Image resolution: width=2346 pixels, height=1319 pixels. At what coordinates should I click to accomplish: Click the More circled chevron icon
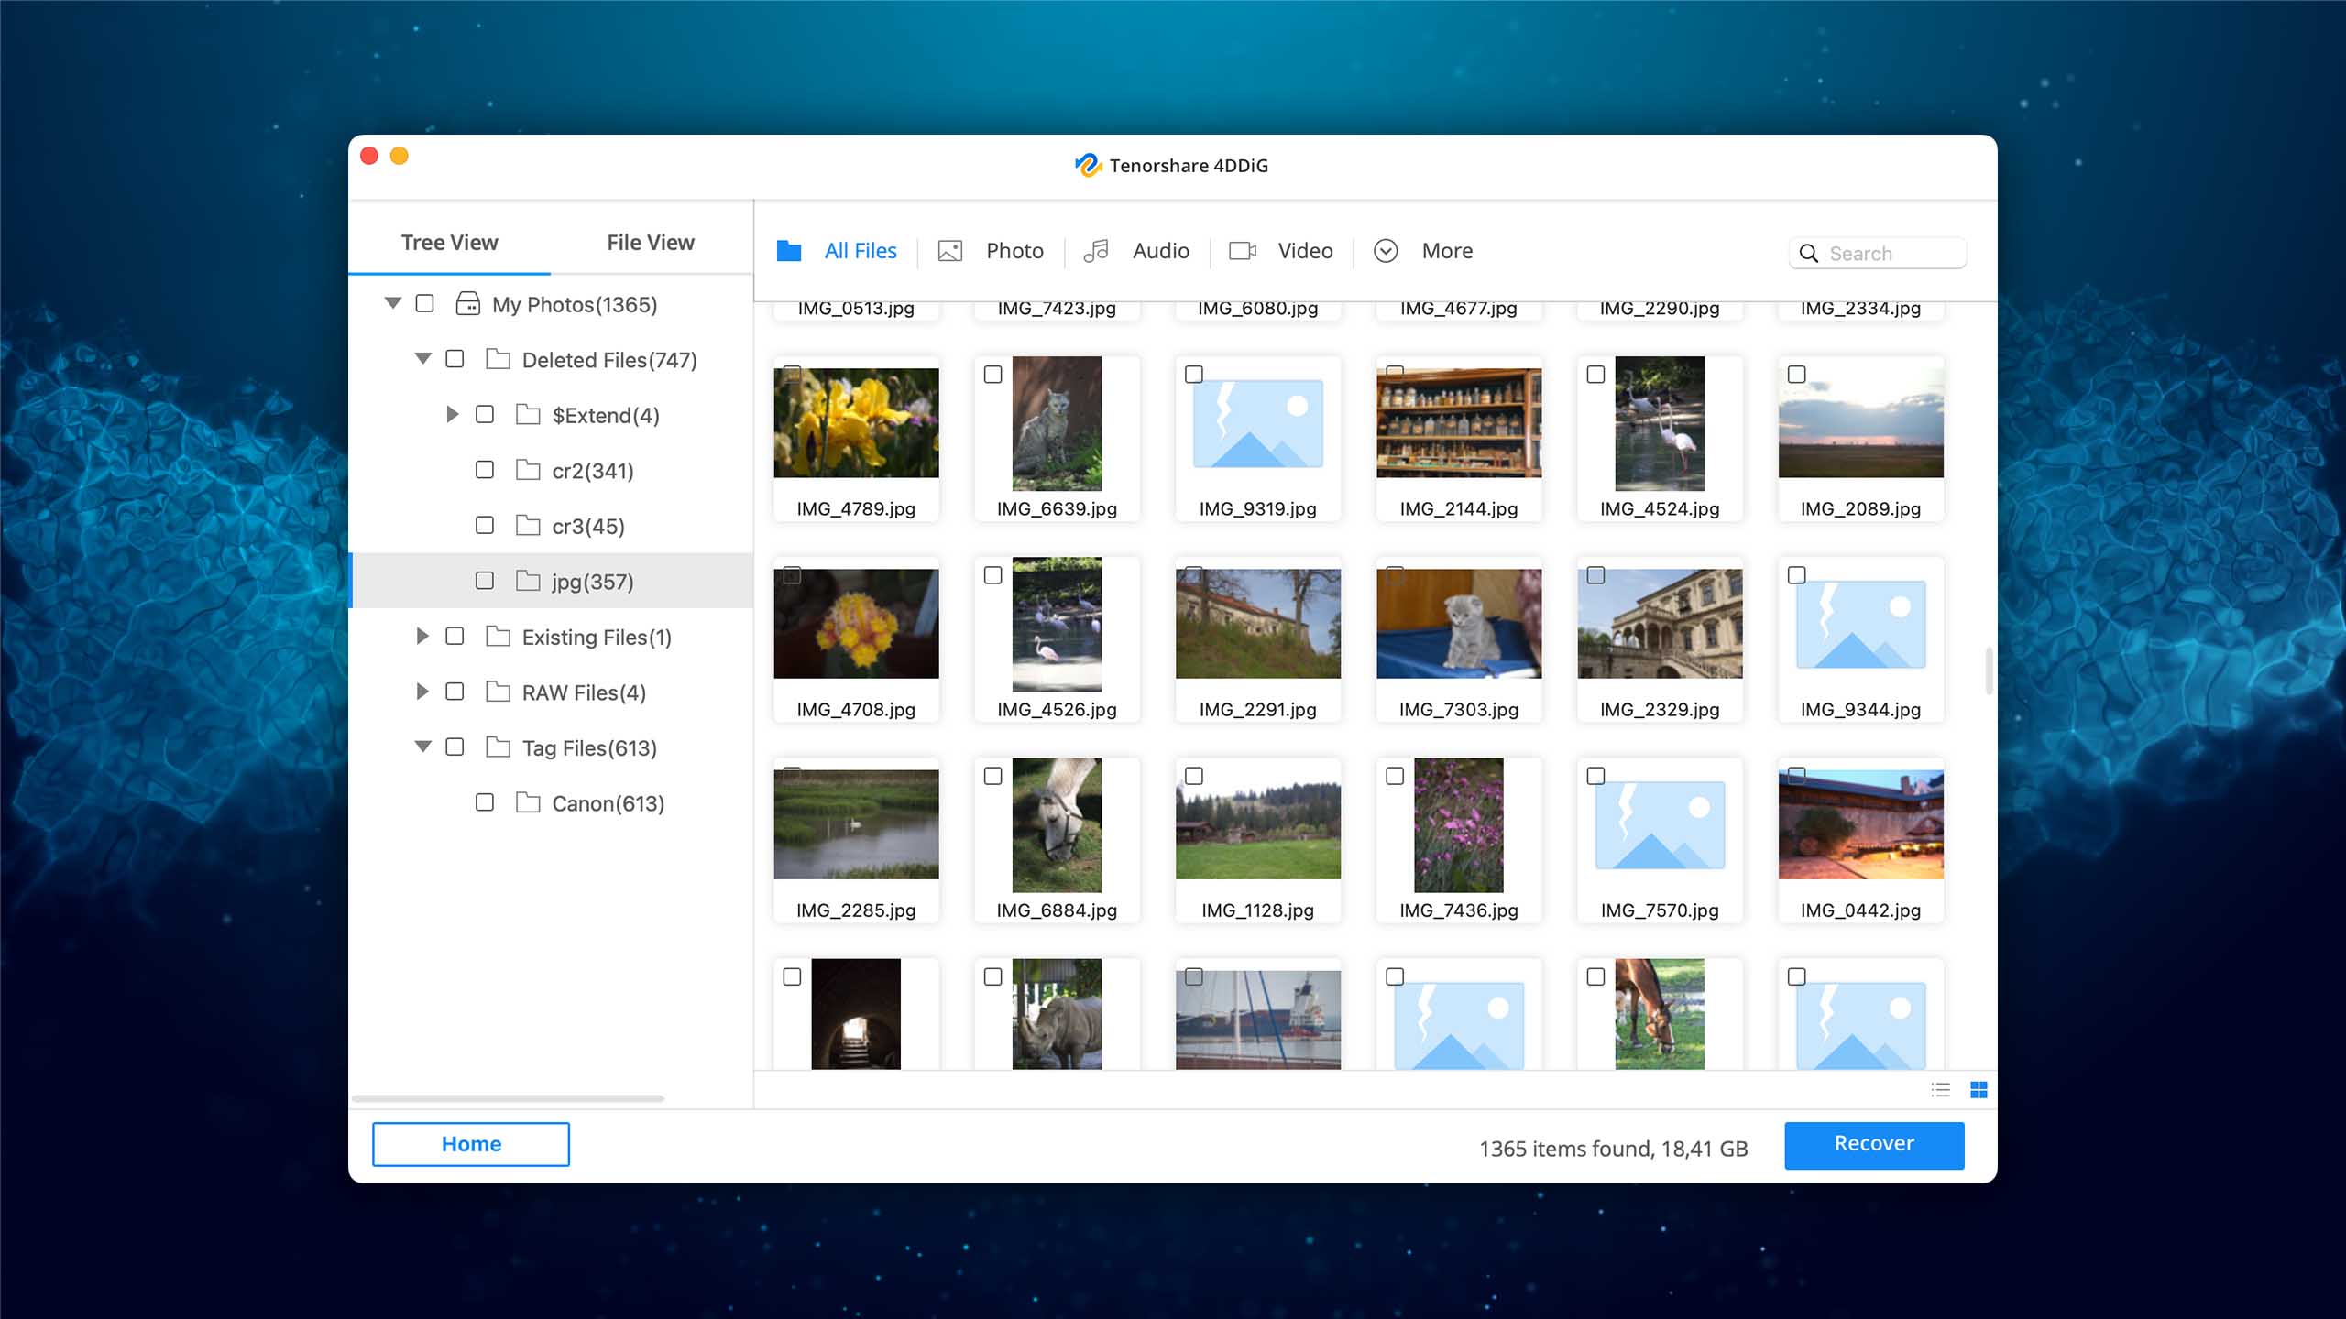[x=1386, y=251]
